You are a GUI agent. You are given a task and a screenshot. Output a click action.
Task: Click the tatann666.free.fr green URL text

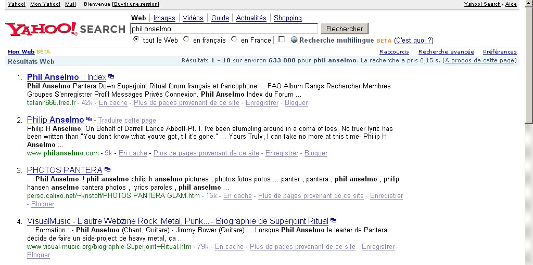[52, 102]
